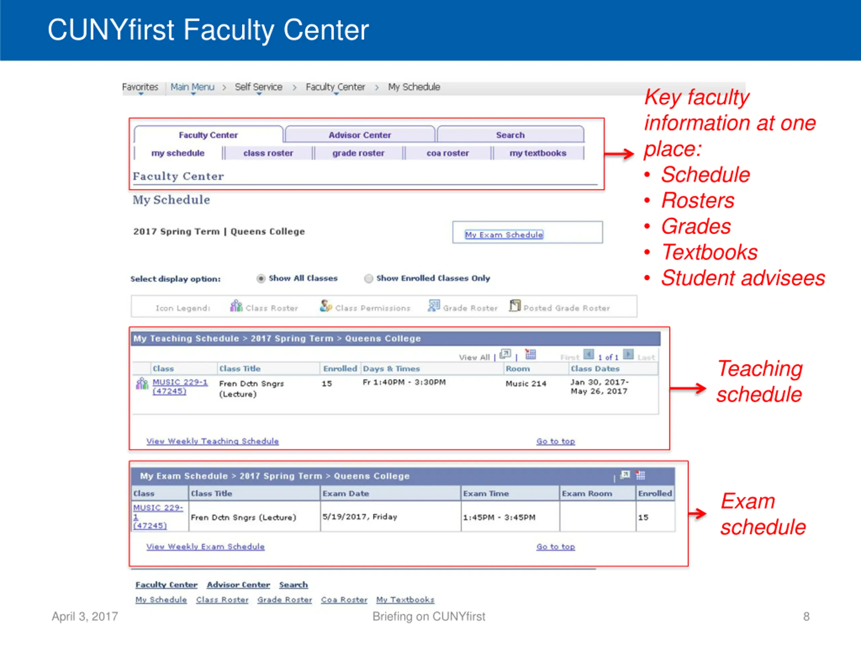
Task: Expand the Favorites dropdown menu
Action: coord(140,87)
